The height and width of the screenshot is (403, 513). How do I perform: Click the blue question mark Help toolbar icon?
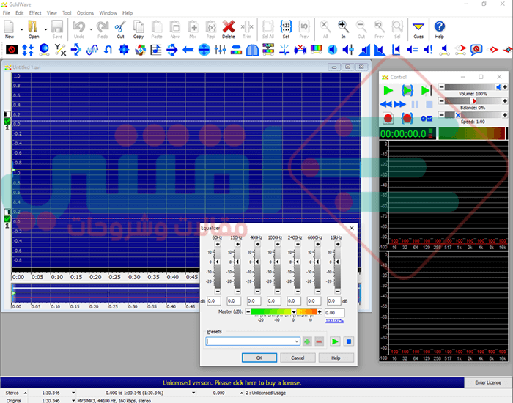coord(440,29)
